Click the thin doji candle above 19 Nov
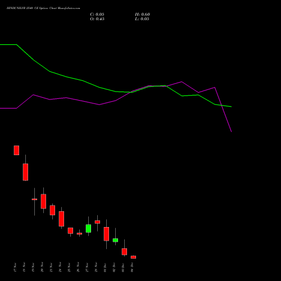This screenshot has height=281, width=281. (x=34, y=200)
